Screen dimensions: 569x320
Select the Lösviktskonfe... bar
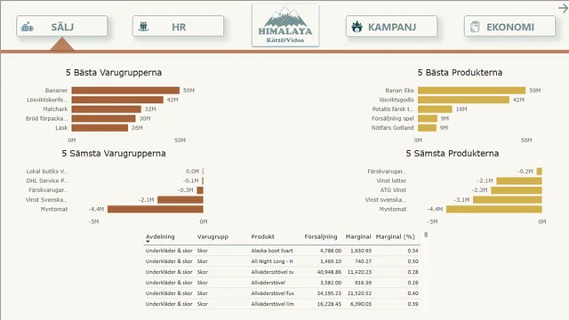point(117,100)
